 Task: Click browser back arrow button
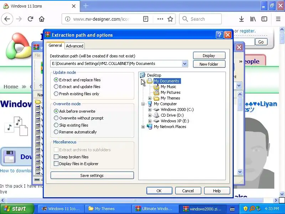(x=7, y=19)
